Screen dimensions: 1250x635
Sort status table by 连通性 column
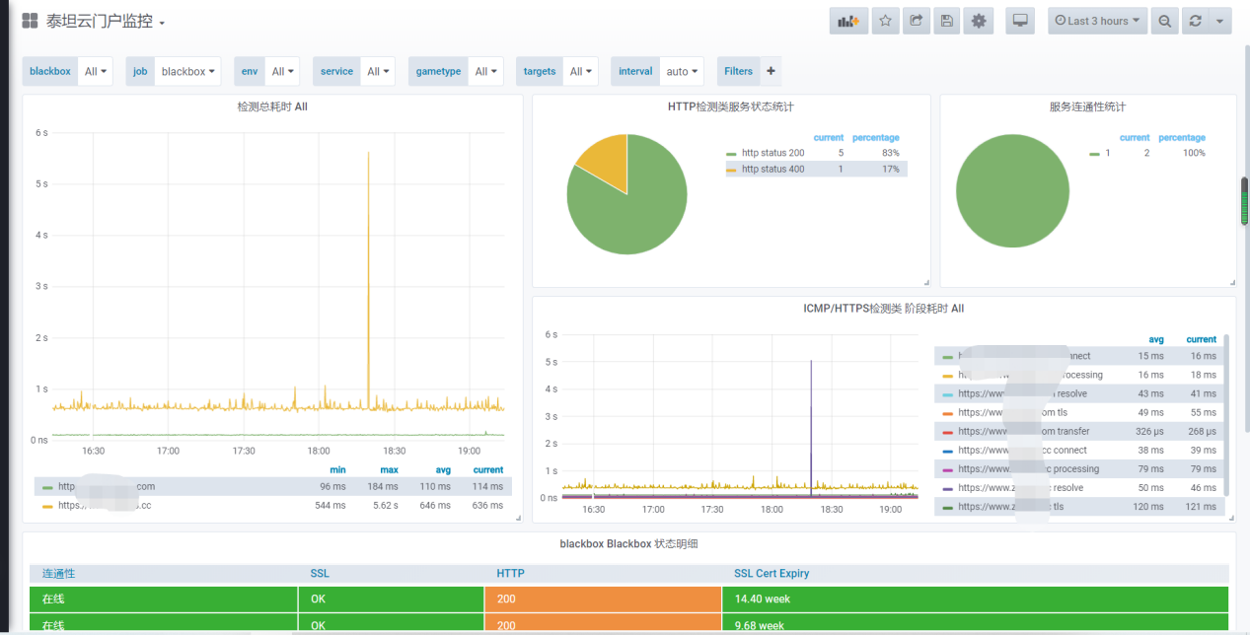click(59, 573)
